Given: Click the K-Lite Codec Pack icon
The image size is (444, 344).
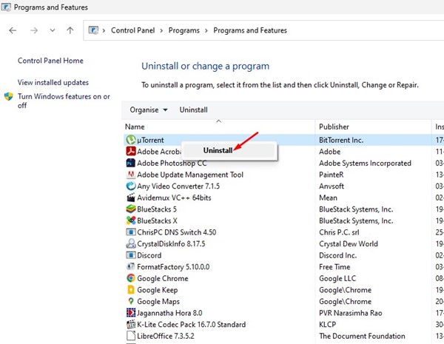Looking at the screenshot, I should coord(131,324).
